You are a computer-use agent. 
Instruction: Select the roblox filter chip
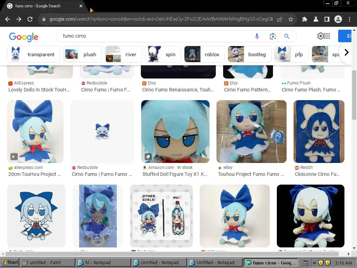204,54
